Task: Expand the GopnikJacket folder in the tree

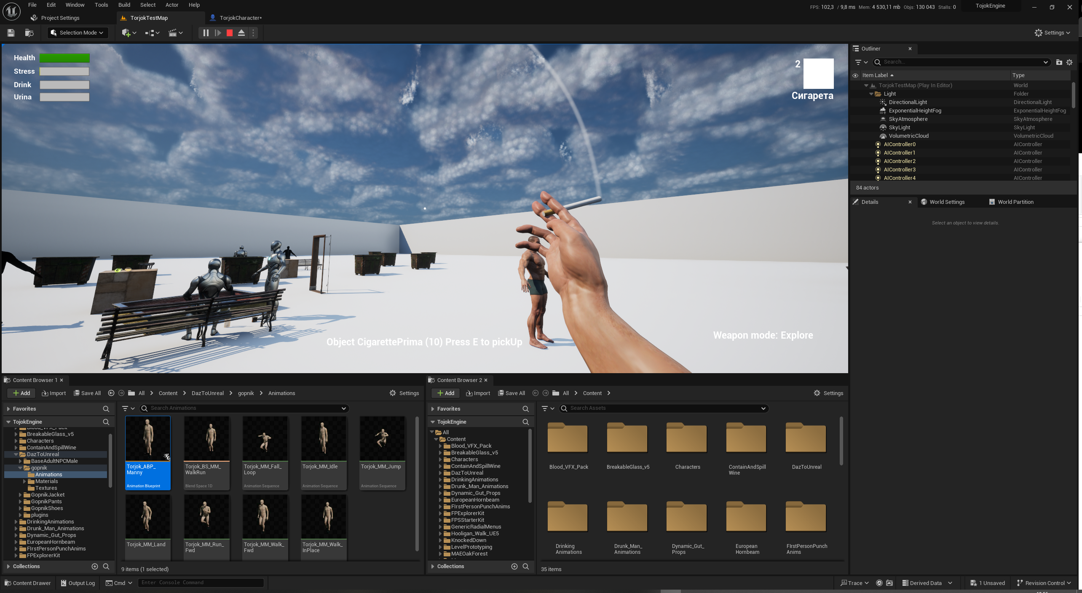Action: pyautogui.click(x=20, y=495)
